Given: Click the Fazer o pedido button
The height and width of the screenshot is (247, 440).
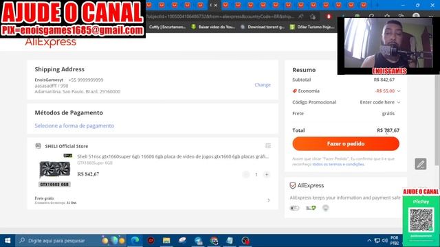Looking at the screenshot, I should click(x=346, y=143).
